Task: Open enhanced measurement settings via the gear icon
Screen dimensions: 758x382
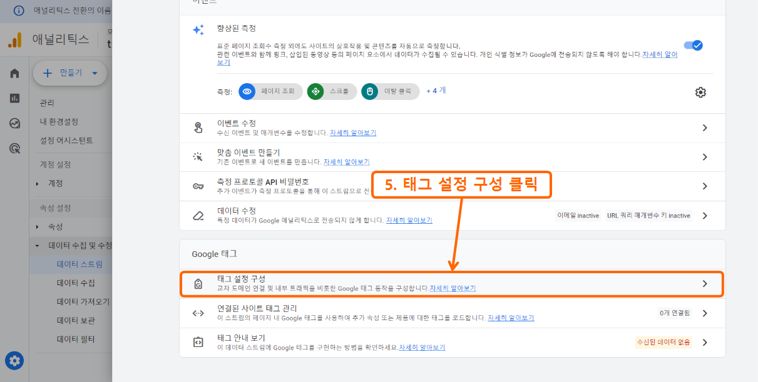Action: tap(700, 92)
